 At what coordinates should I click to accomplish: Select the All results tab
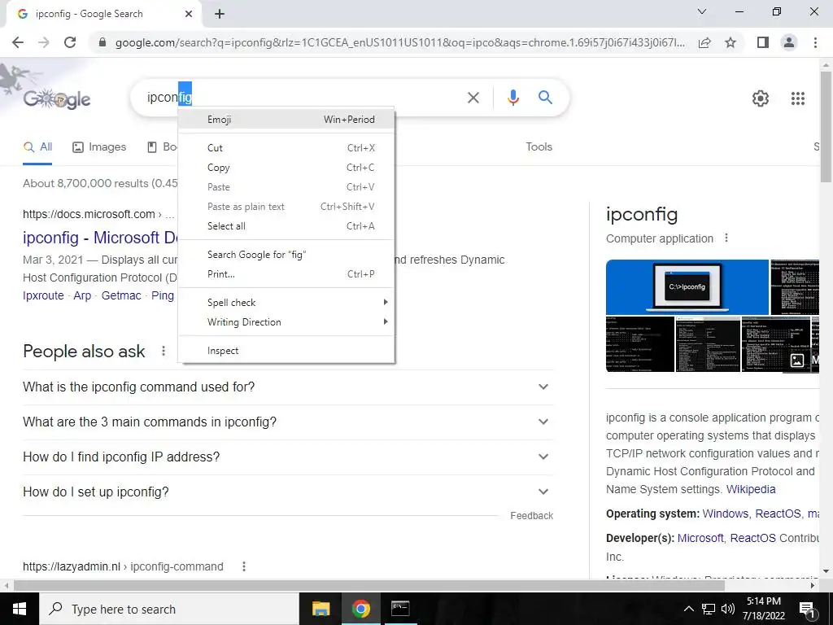click(x=37, y=147)
